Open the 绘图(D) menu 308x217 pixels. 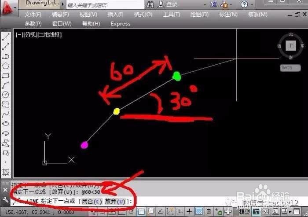tap(199, 15)
